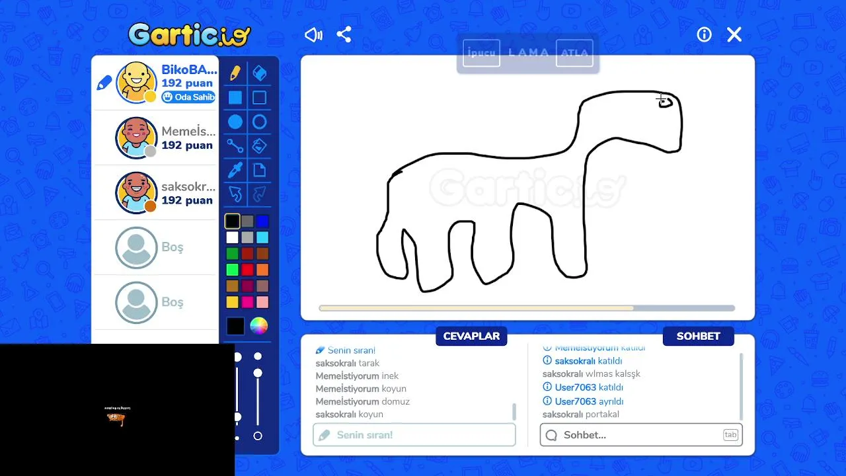The image size is (846, 476).
Task: Pick the orange color swatch
Action: (x=262, y=270)
